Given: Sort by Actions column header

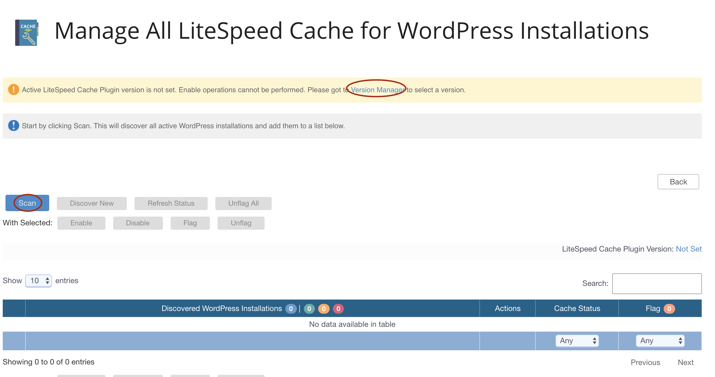Looking at the screenshot, I should coord(507,309).
